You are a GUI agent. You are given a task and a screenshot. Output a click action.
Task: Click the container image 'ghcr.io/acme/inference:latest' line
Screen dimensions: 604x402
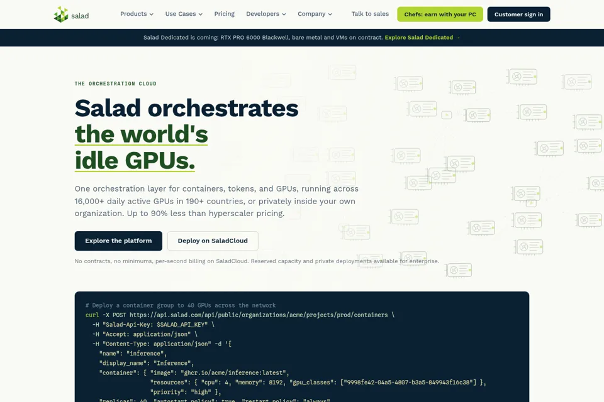coord(194,372)
